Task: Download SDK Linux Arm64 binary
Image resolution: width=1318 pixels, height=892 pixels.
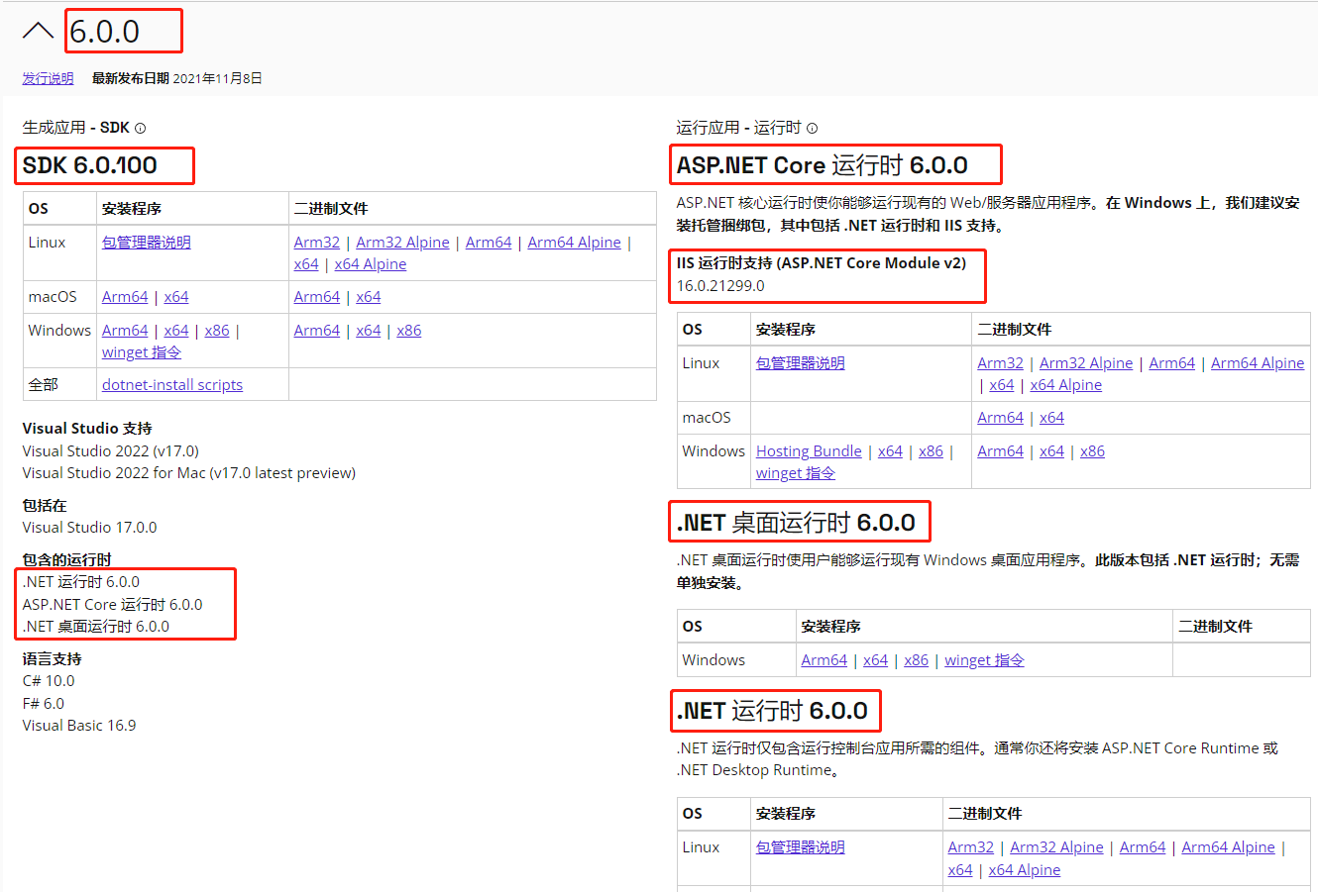Action: (489, 243)
